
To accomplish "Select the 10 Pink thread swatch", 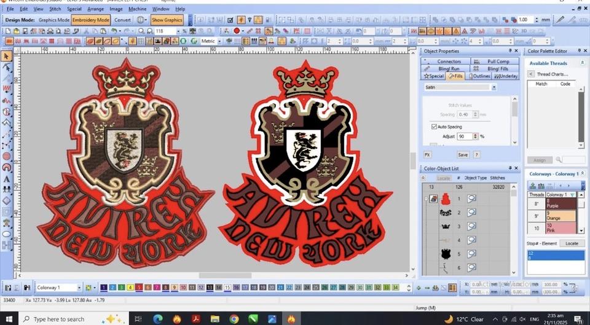I will [561, 227].
